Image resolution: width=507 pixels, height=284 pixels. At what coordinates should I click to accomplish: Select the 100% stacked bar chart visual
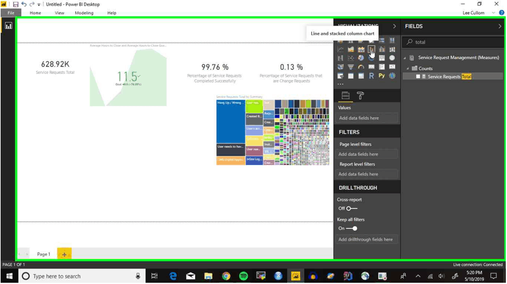[382, 40]
